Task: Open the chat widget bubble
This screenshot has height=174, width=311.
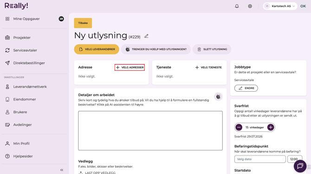Action: coord(300,166)
